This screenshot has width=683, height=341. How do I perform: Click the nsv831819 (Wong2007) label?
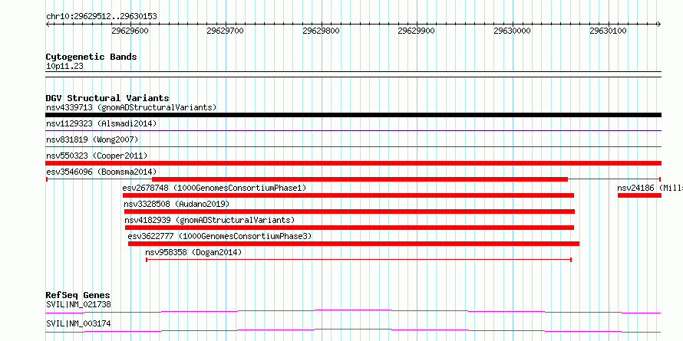[92, 139]
